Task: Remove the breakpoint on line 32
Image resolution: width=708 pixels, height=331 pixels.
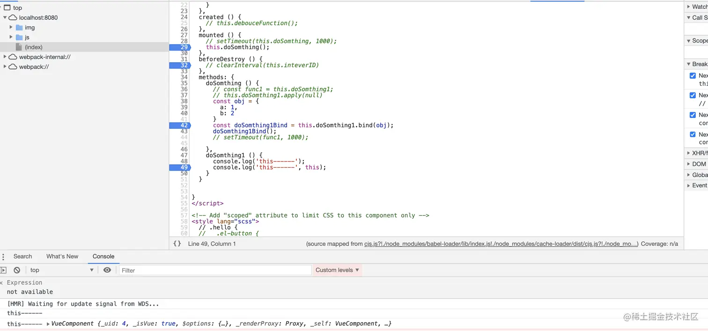Action: point(180,65)
